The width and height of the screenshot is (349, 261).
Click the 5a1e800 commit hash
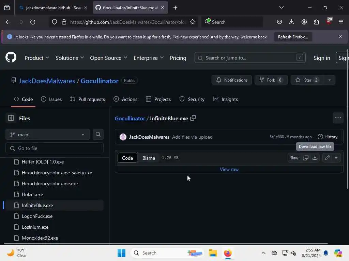point(277,137)
